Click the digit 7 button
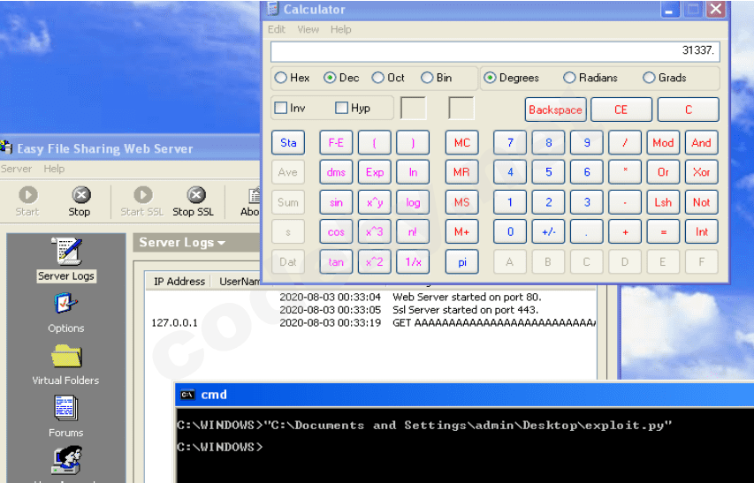The image size is (754, 483). pyautogui.click(x=510, y=142)
